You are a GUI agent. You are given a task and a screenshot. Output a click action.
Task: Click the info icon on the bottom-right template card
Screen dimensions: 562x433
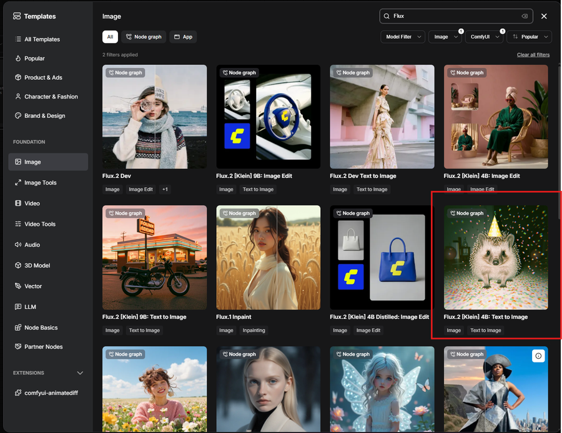point(538,356)
